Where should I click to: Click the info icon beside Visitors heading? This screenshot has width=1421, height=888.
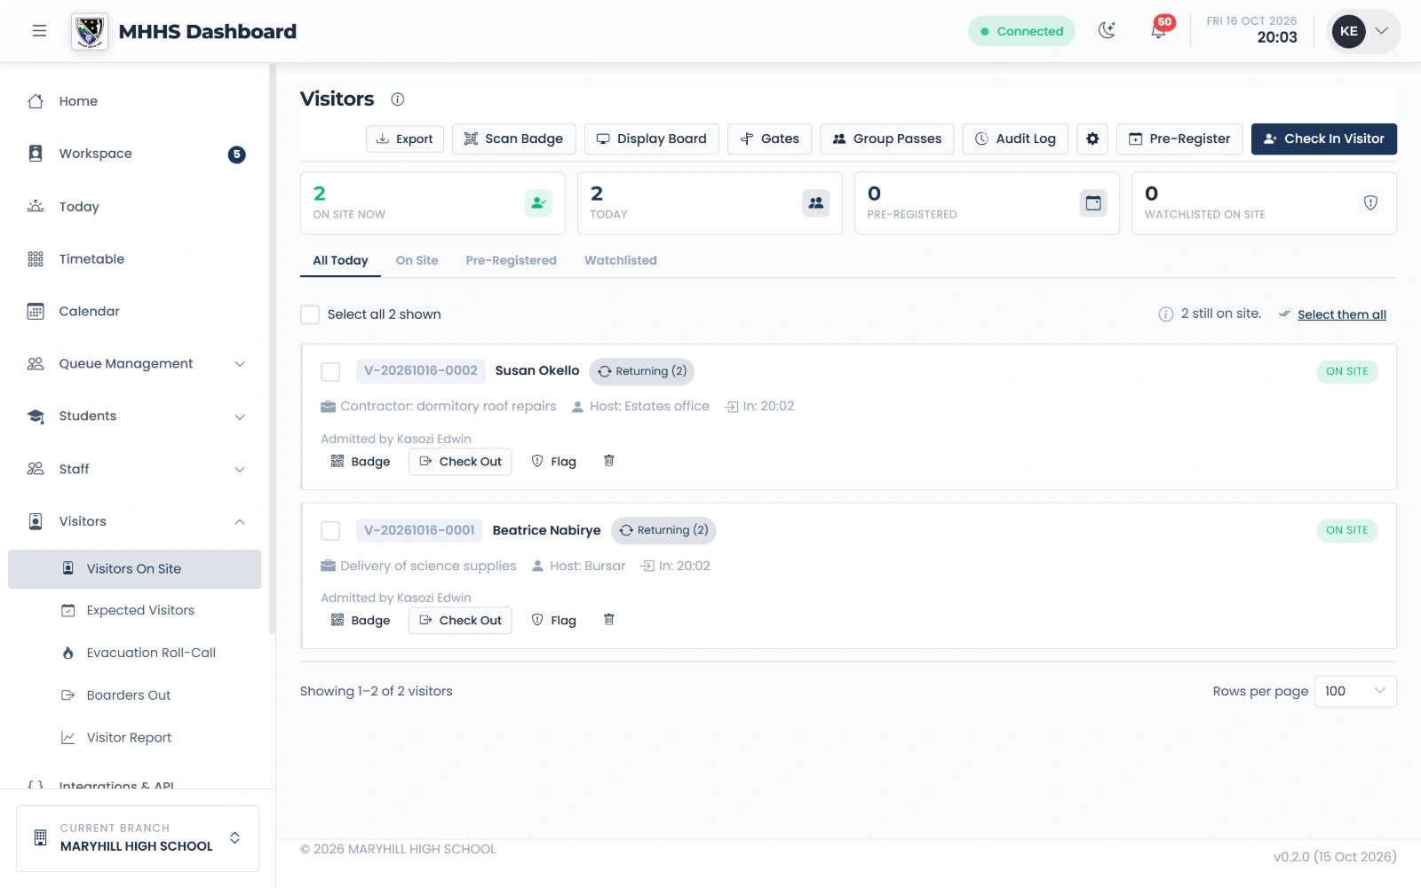coord(398,99)
